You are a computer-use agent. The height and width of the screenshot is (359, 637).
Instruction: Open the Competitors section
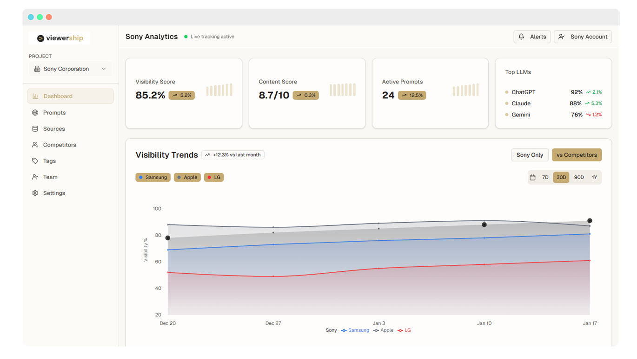pos(70,145)
